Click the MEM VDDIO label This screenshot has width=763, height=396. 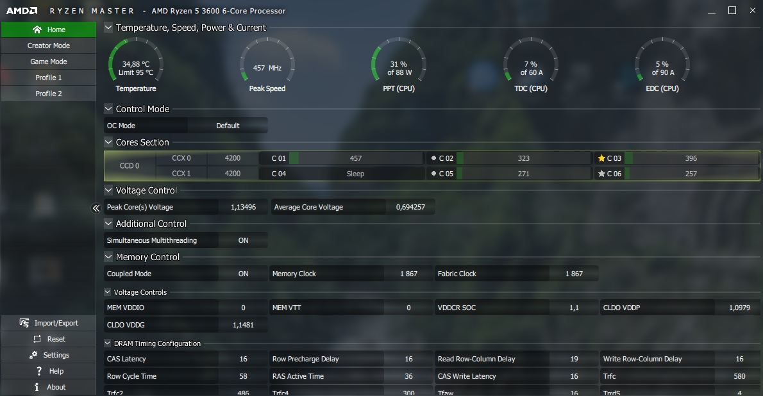(126, 308)
